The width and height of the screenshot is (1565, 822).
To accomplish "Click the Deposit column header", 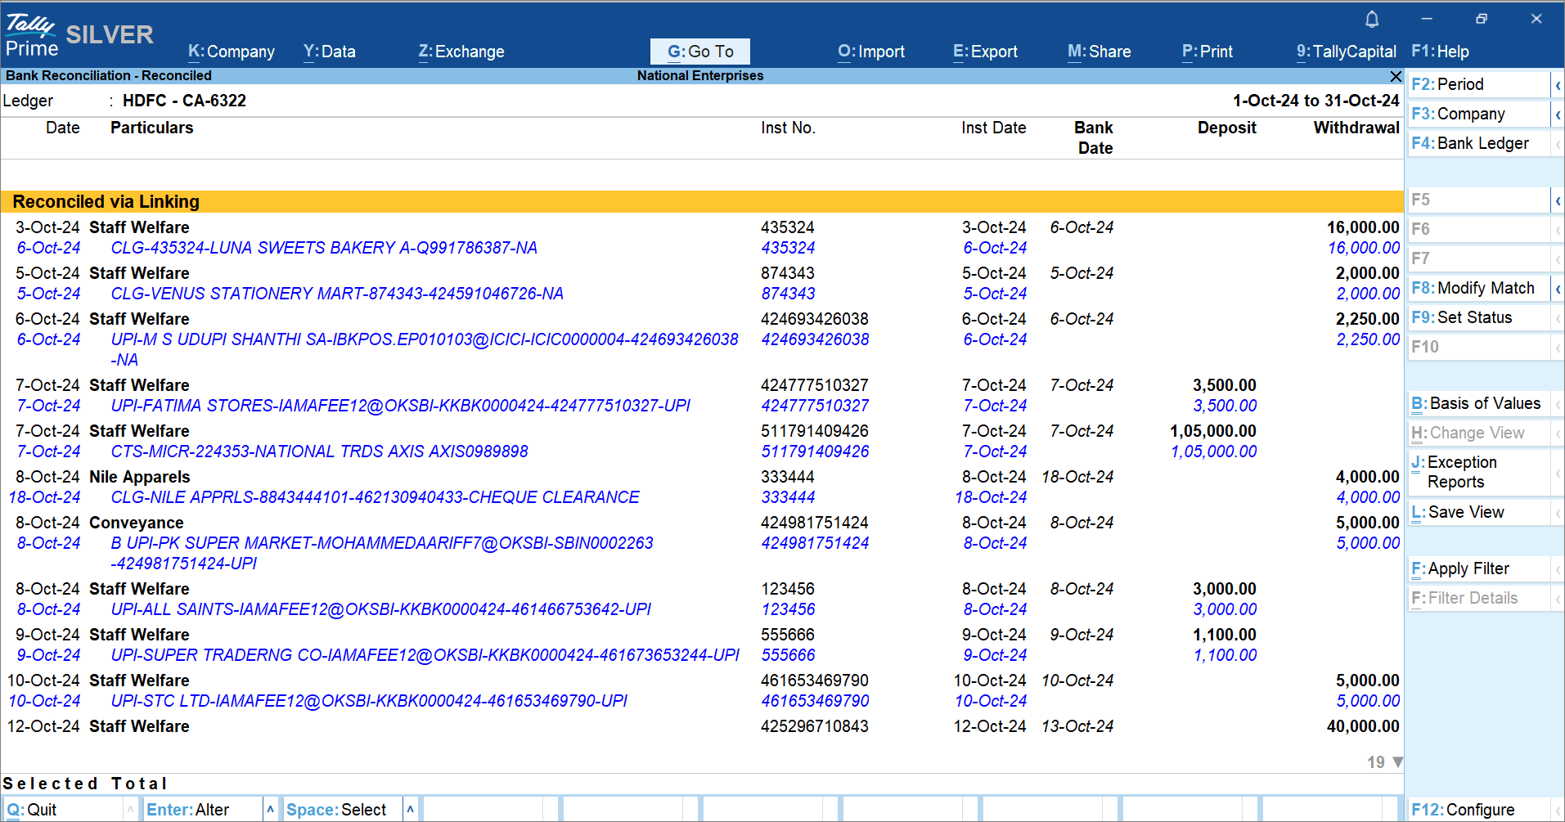I will coord(1227,128).
